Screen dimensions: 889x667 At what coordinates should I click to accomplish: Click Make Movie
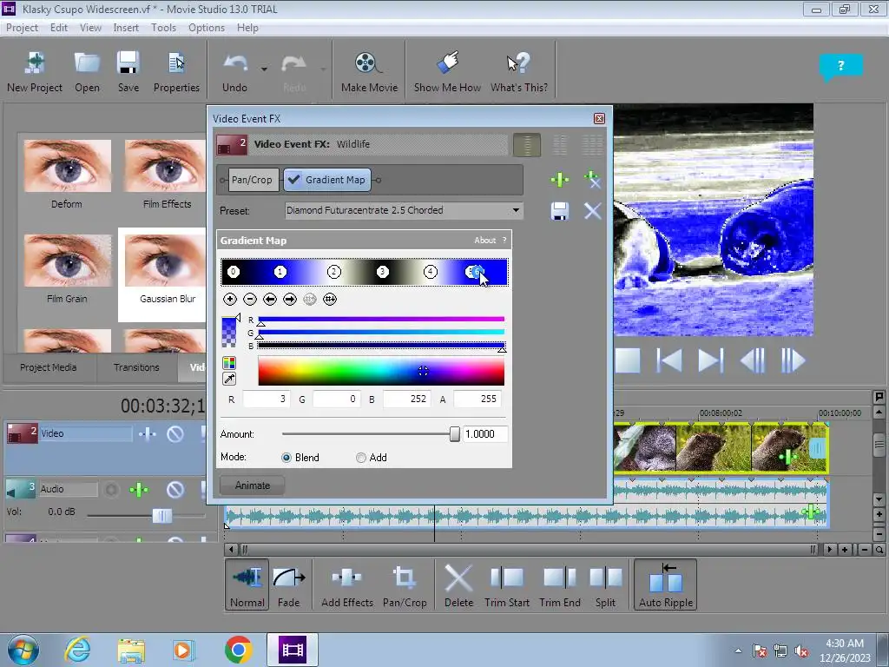coord(369,72)
